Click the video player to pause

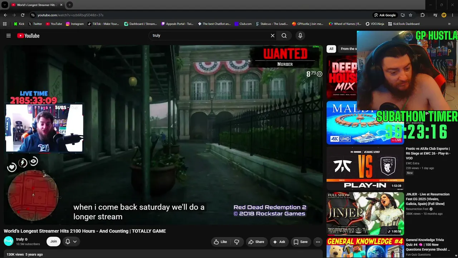point(163,135)
